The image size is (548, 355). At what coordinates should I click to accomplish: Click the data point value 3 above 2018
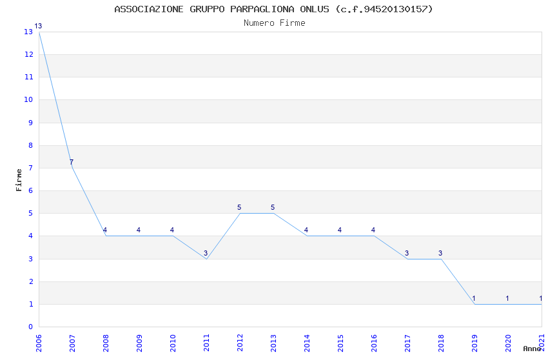[440, 254]
